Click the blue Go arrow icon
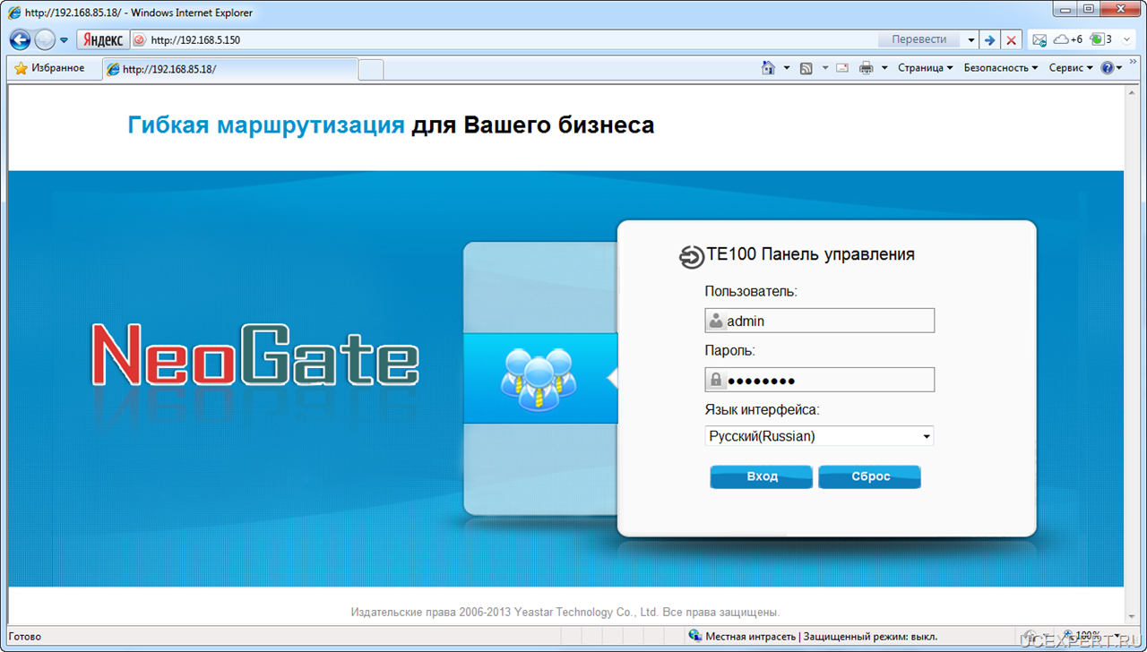The height and width of the screenshot is (652, 1147). pos(989,40)
